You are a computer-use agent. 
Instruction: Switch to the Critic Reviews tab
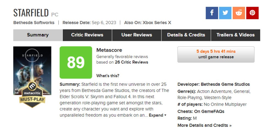[87, 35]
